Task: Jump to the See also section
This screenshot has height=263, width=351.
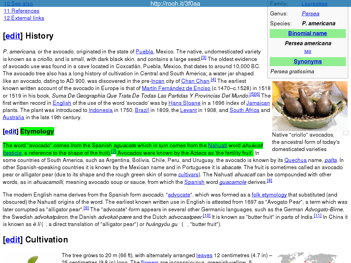Action: [x=18, y=4]
